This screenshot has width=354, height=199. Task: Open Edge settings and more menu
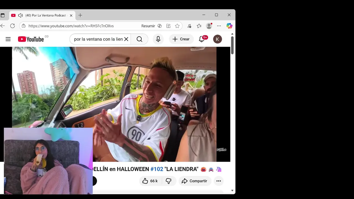tap(219, 26)
